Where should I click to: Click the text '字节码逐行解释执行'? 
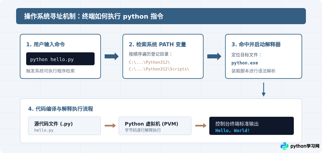point(143,130)
